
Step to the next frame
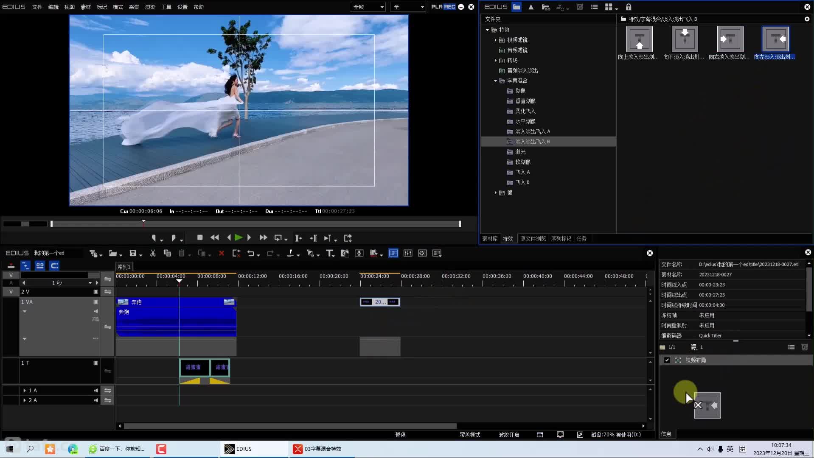[250, 238]
